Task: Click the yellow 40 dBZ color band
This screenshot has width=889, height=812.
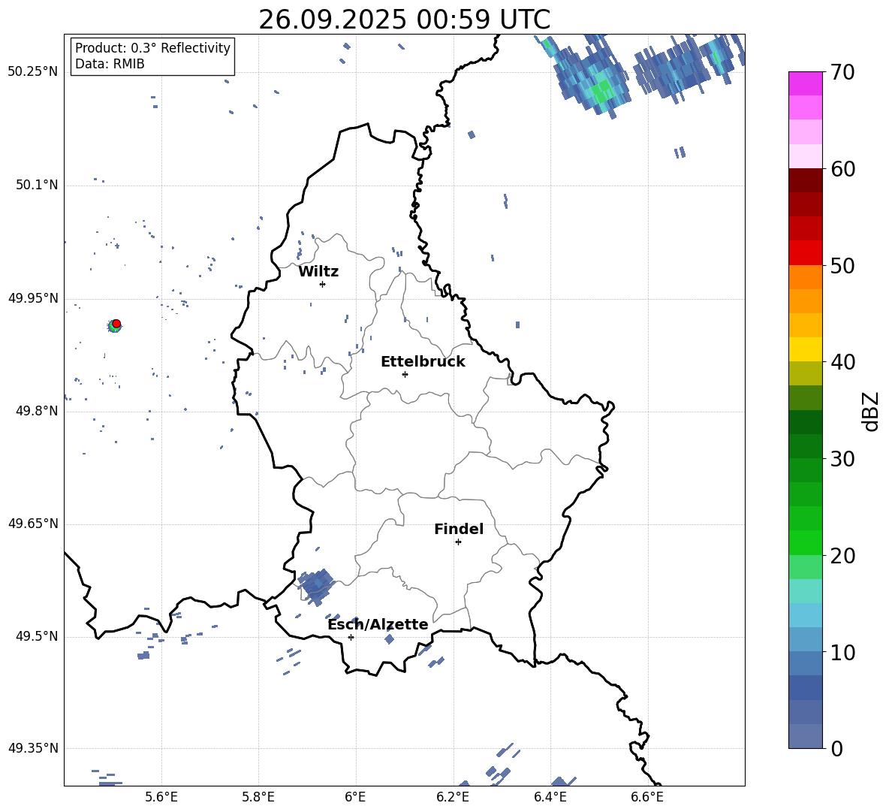Action: pos(805,349)
